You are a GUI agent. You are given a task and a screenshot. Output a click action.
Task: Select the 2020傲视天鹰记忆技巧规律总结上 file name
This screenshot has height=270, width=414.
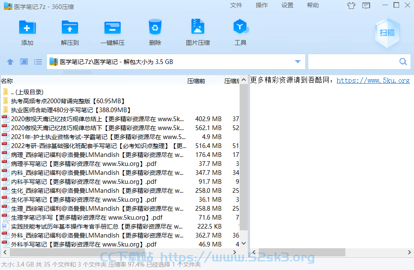98,119
